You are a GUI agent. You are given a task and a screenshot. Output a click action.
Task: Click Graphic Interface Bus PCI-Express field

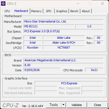point(69,83)
